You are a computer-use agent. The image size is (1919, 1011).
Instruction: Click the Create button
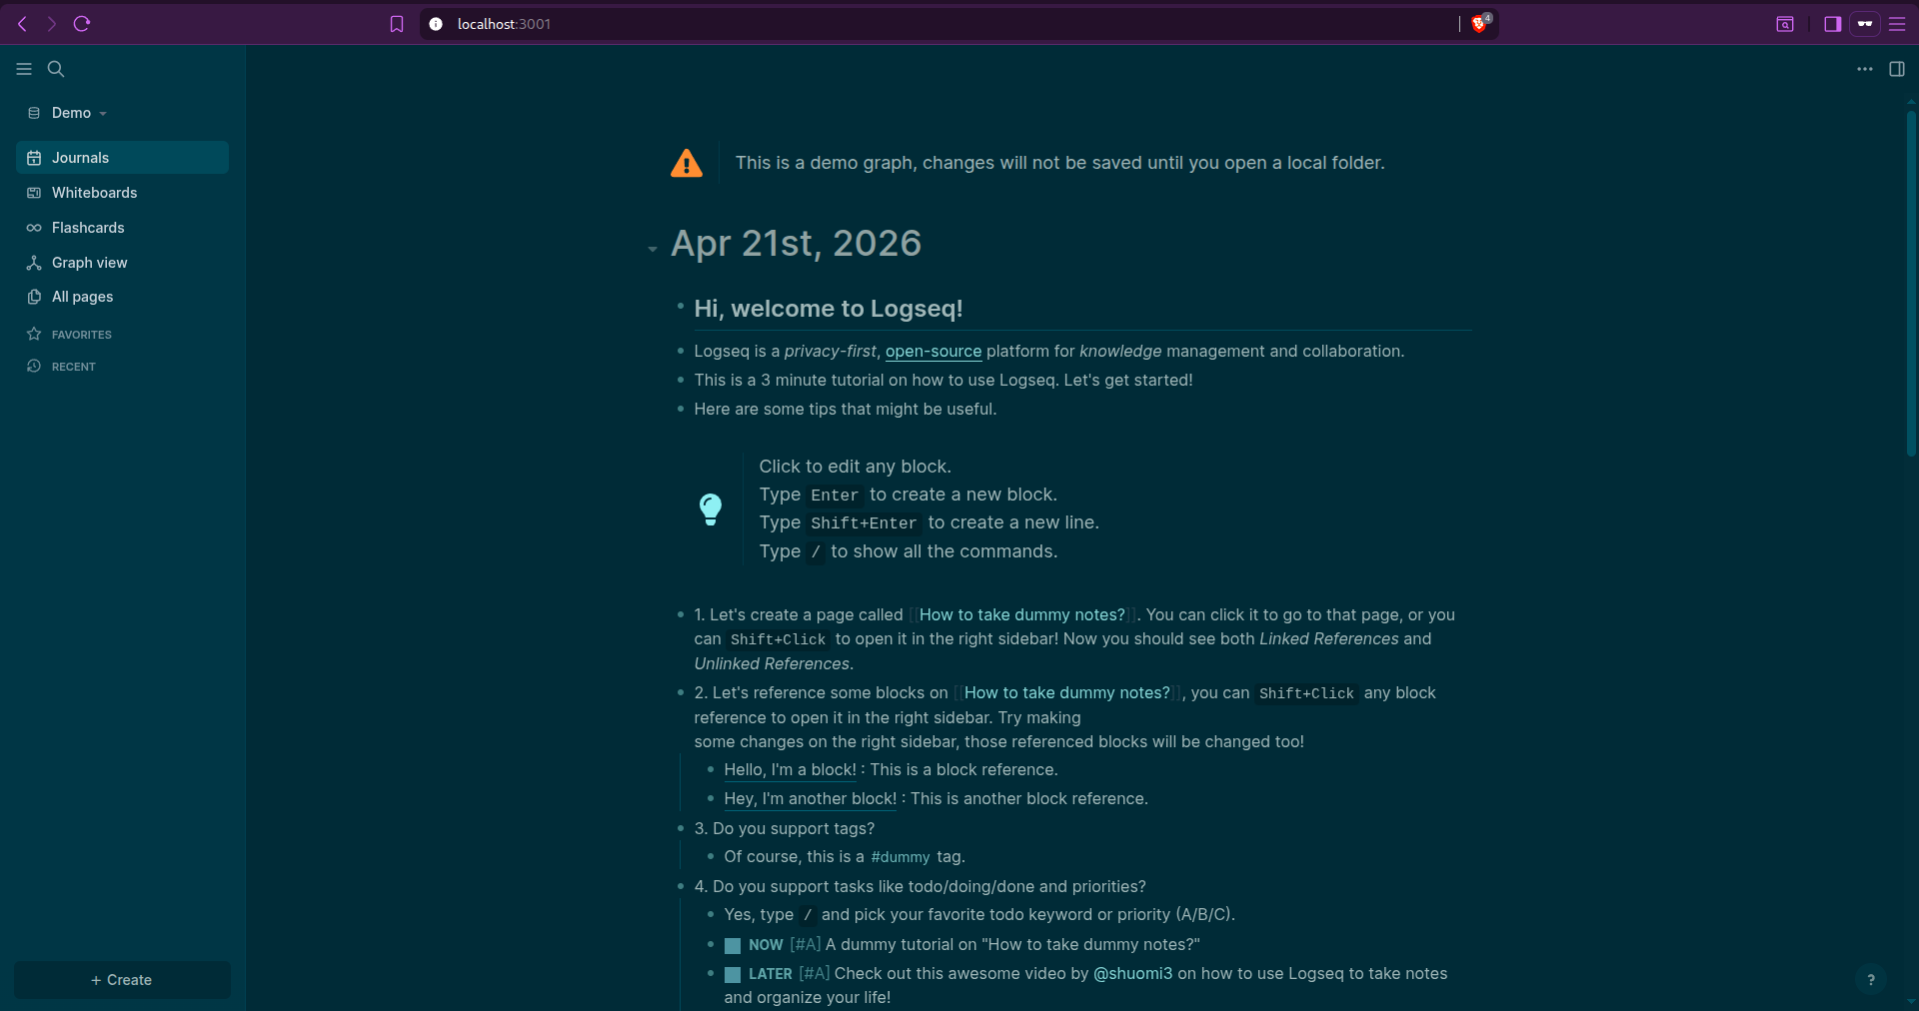tap(122, 980)
